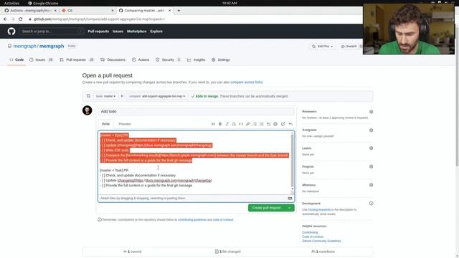Insert a numbered list from the toolbar

[262, 124]
